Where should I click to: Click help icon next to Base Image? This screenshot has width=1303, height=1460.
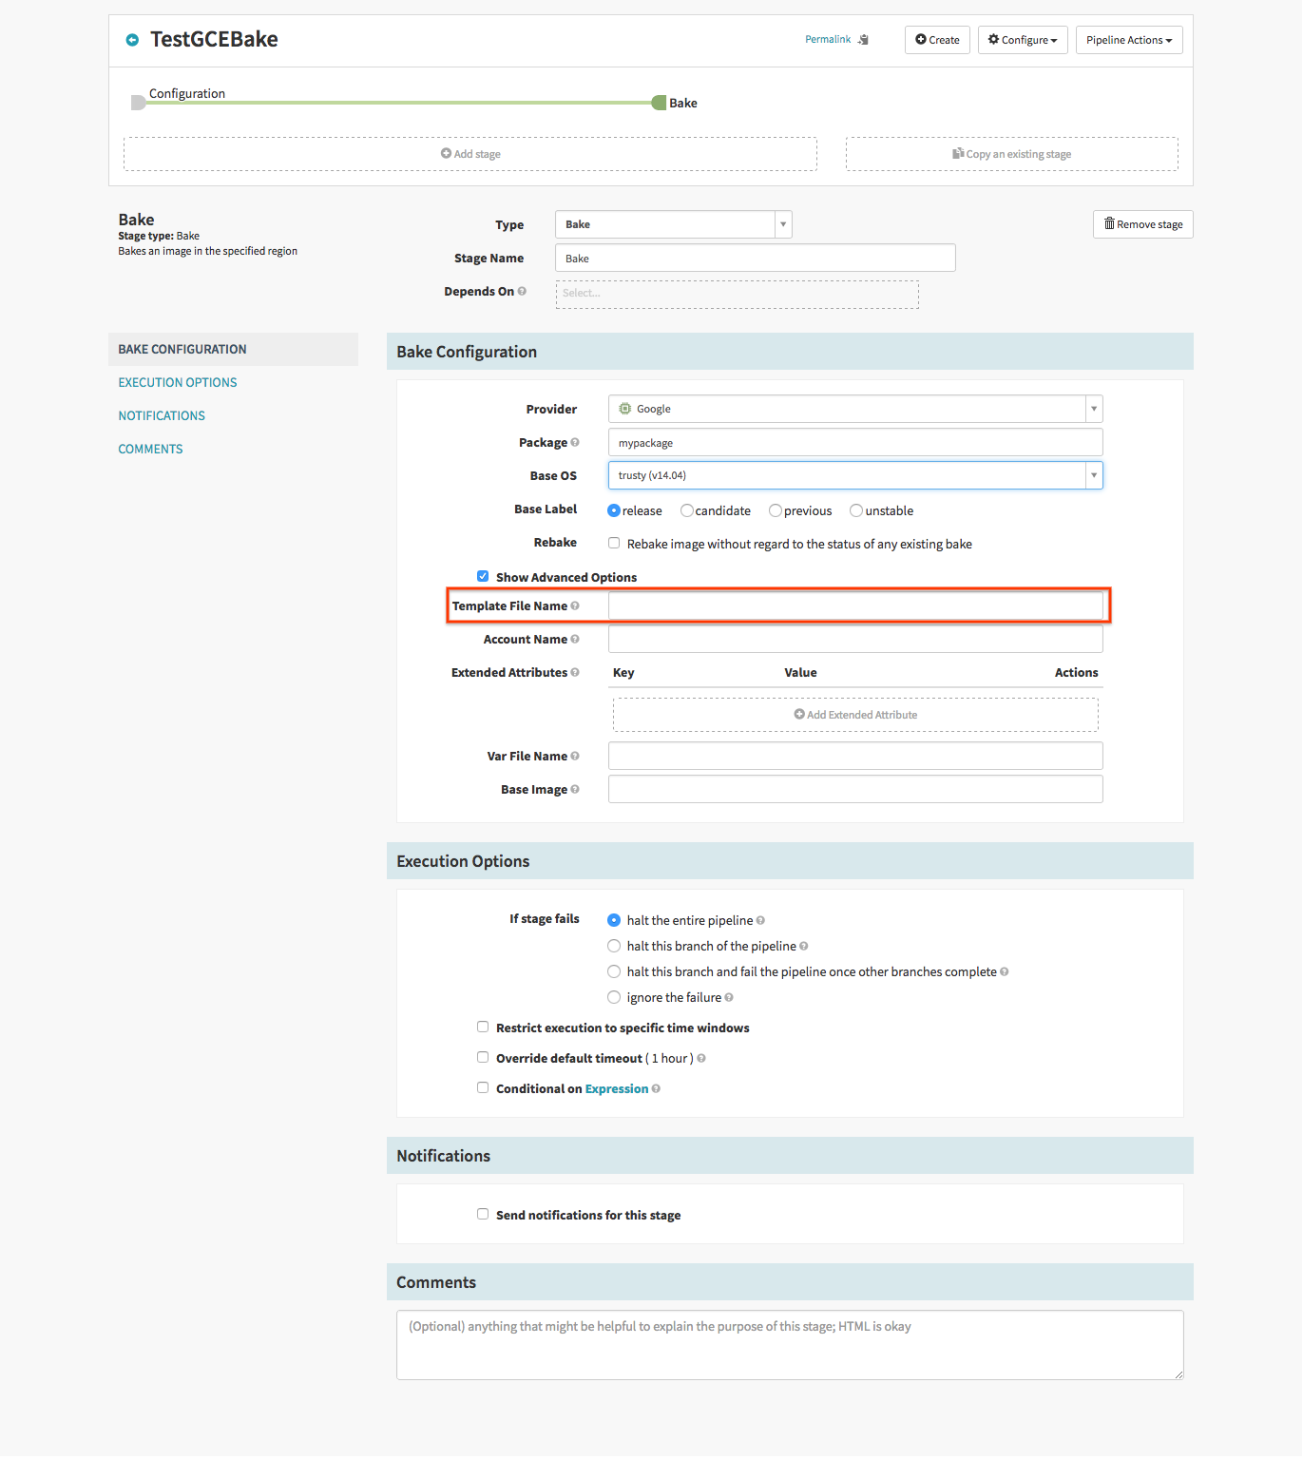click(575, 789)
